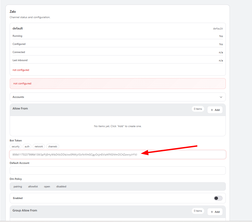
Task: Click Add button in Allow From
Action: pos(215,110)
